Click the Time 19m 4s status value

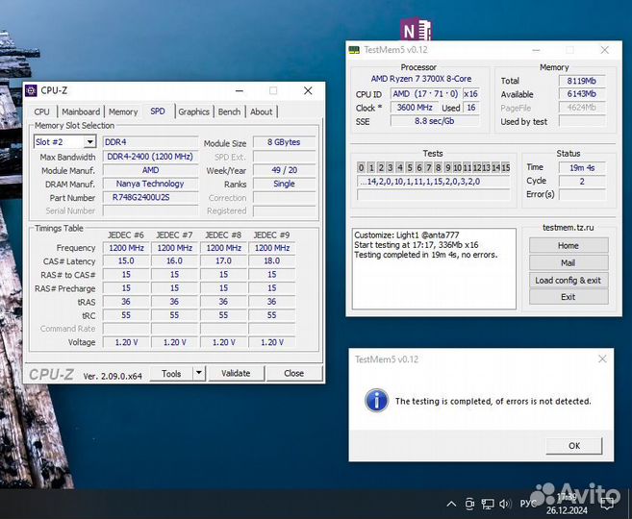point(582,167)
